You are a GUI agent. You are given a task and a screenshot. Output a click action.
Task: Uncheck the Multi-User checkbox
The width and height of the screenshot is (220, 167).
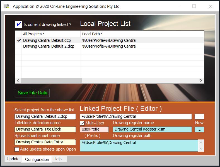(x=82, y=123)
